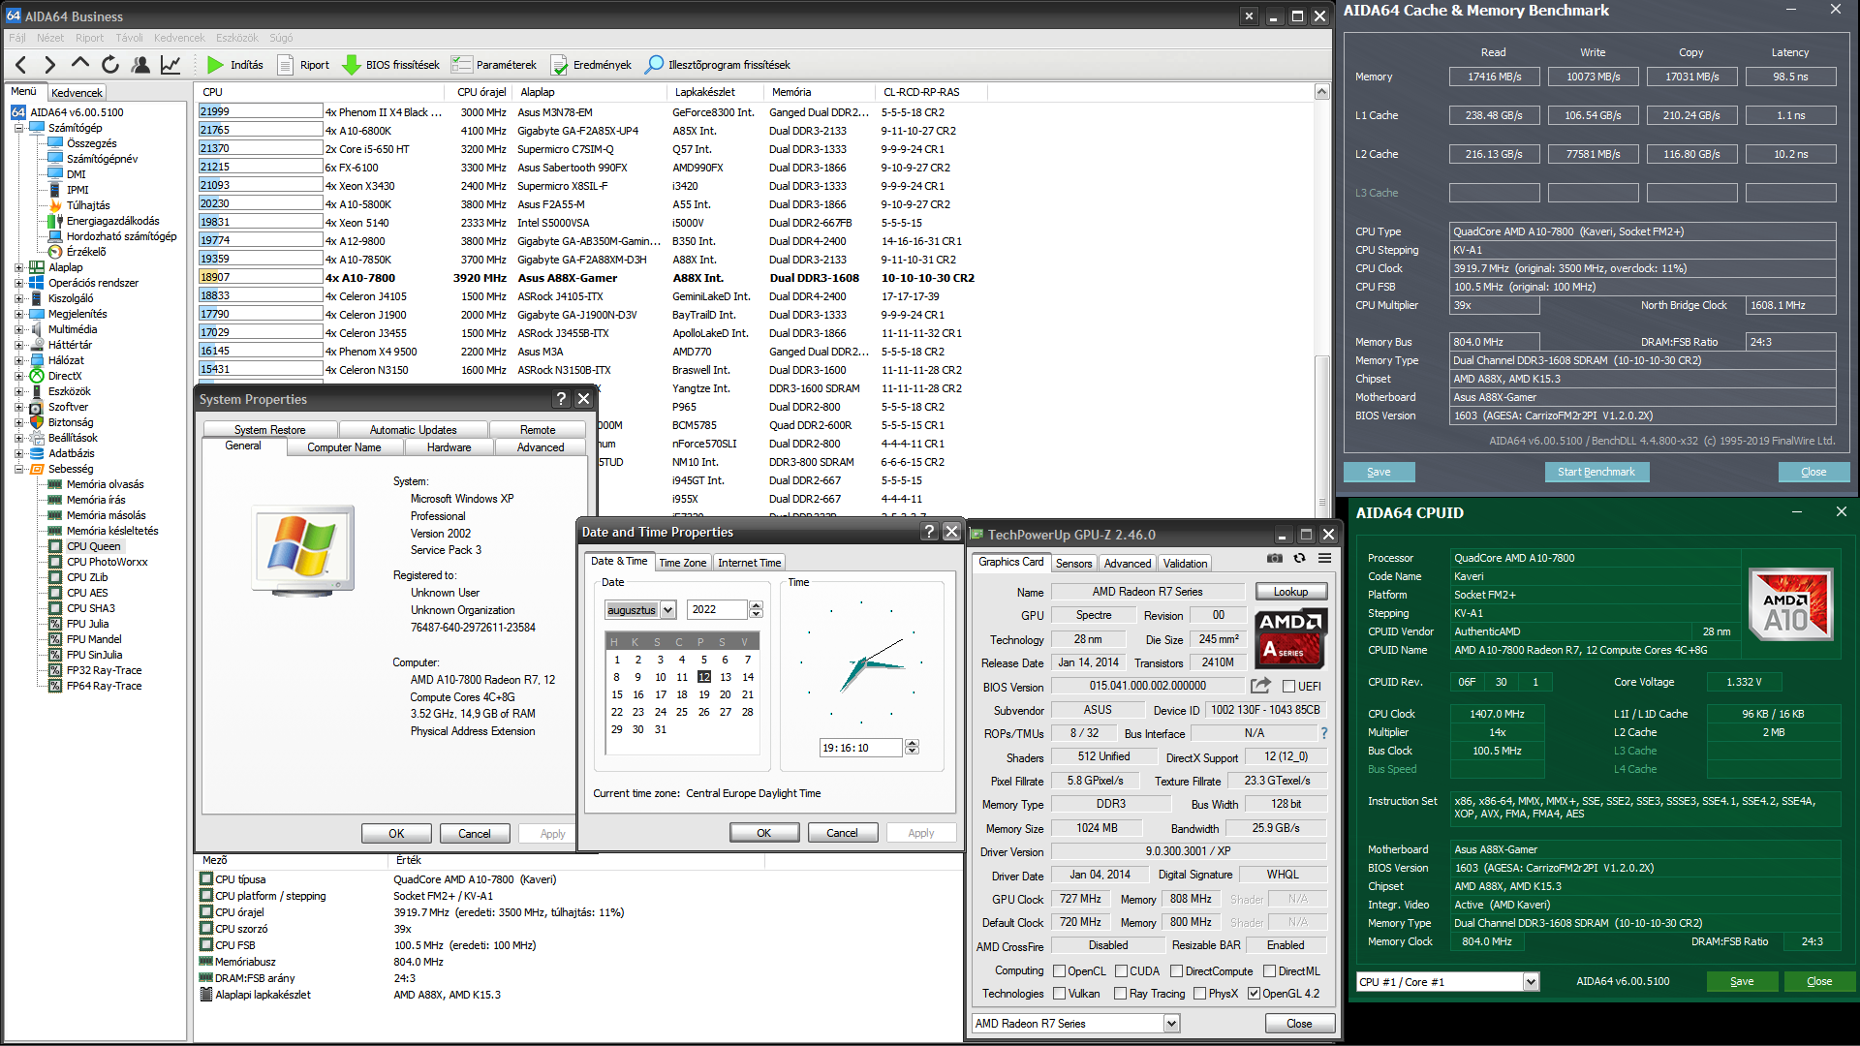Select the Memória olvasás tree item

click(x=105, y=484)
